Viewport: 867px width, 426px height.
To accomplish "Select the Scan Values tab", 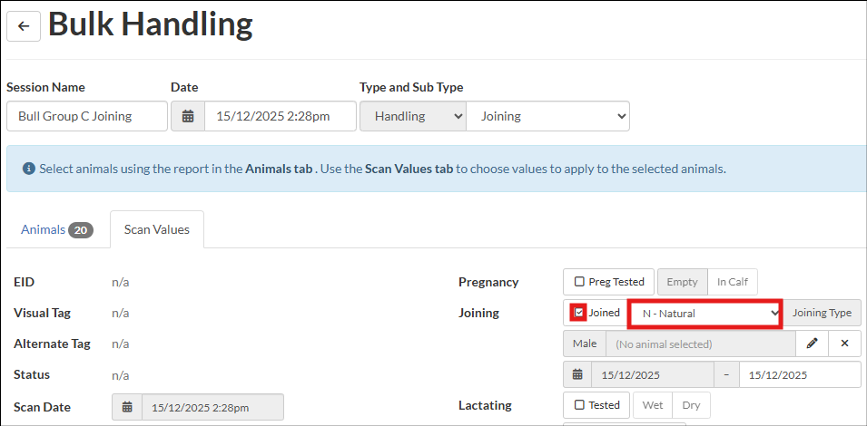I will [157, 229].
